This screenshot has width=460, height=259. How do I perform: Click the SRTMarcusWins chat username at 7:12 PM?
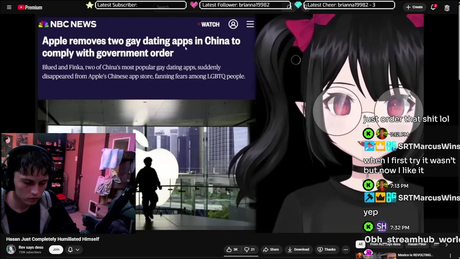429,146
